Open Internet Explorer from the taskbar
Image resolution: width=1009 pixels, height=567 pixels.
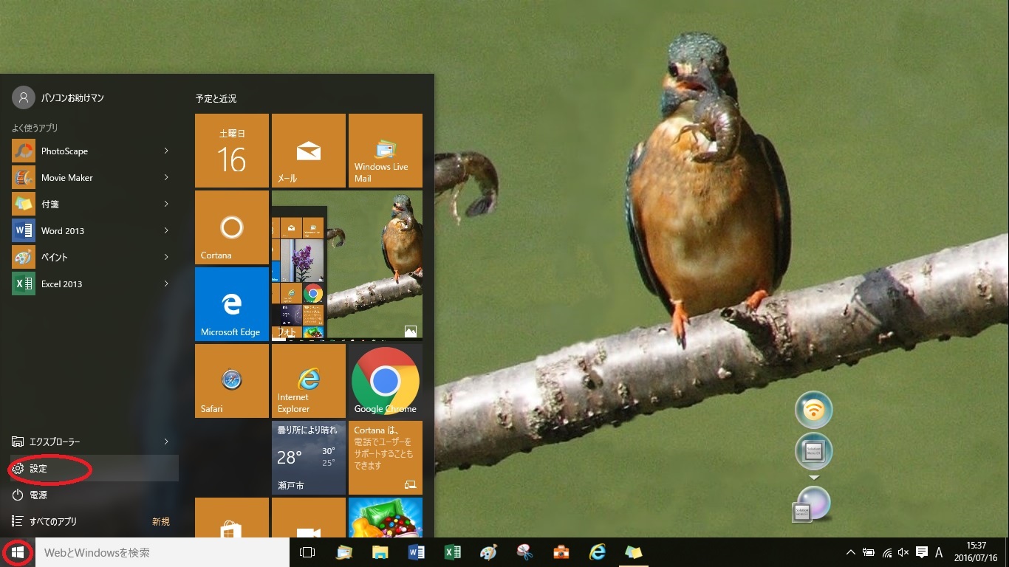tap(598, 552)
